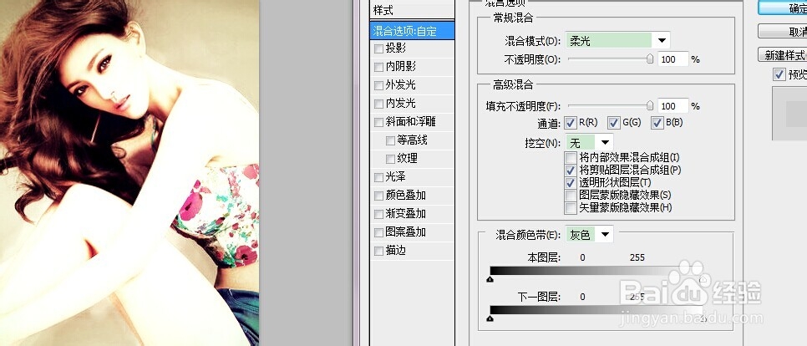Check 矢量蒙版隐藏效果 checkbox

[571, 208]
